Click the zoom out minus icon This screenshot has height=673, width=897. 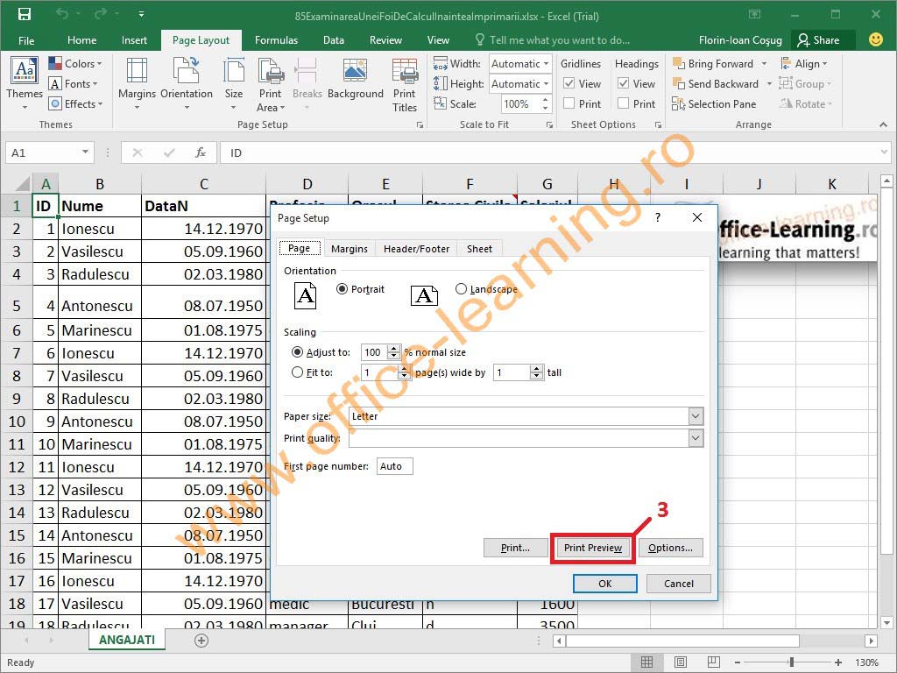click(x=738, y=662)
